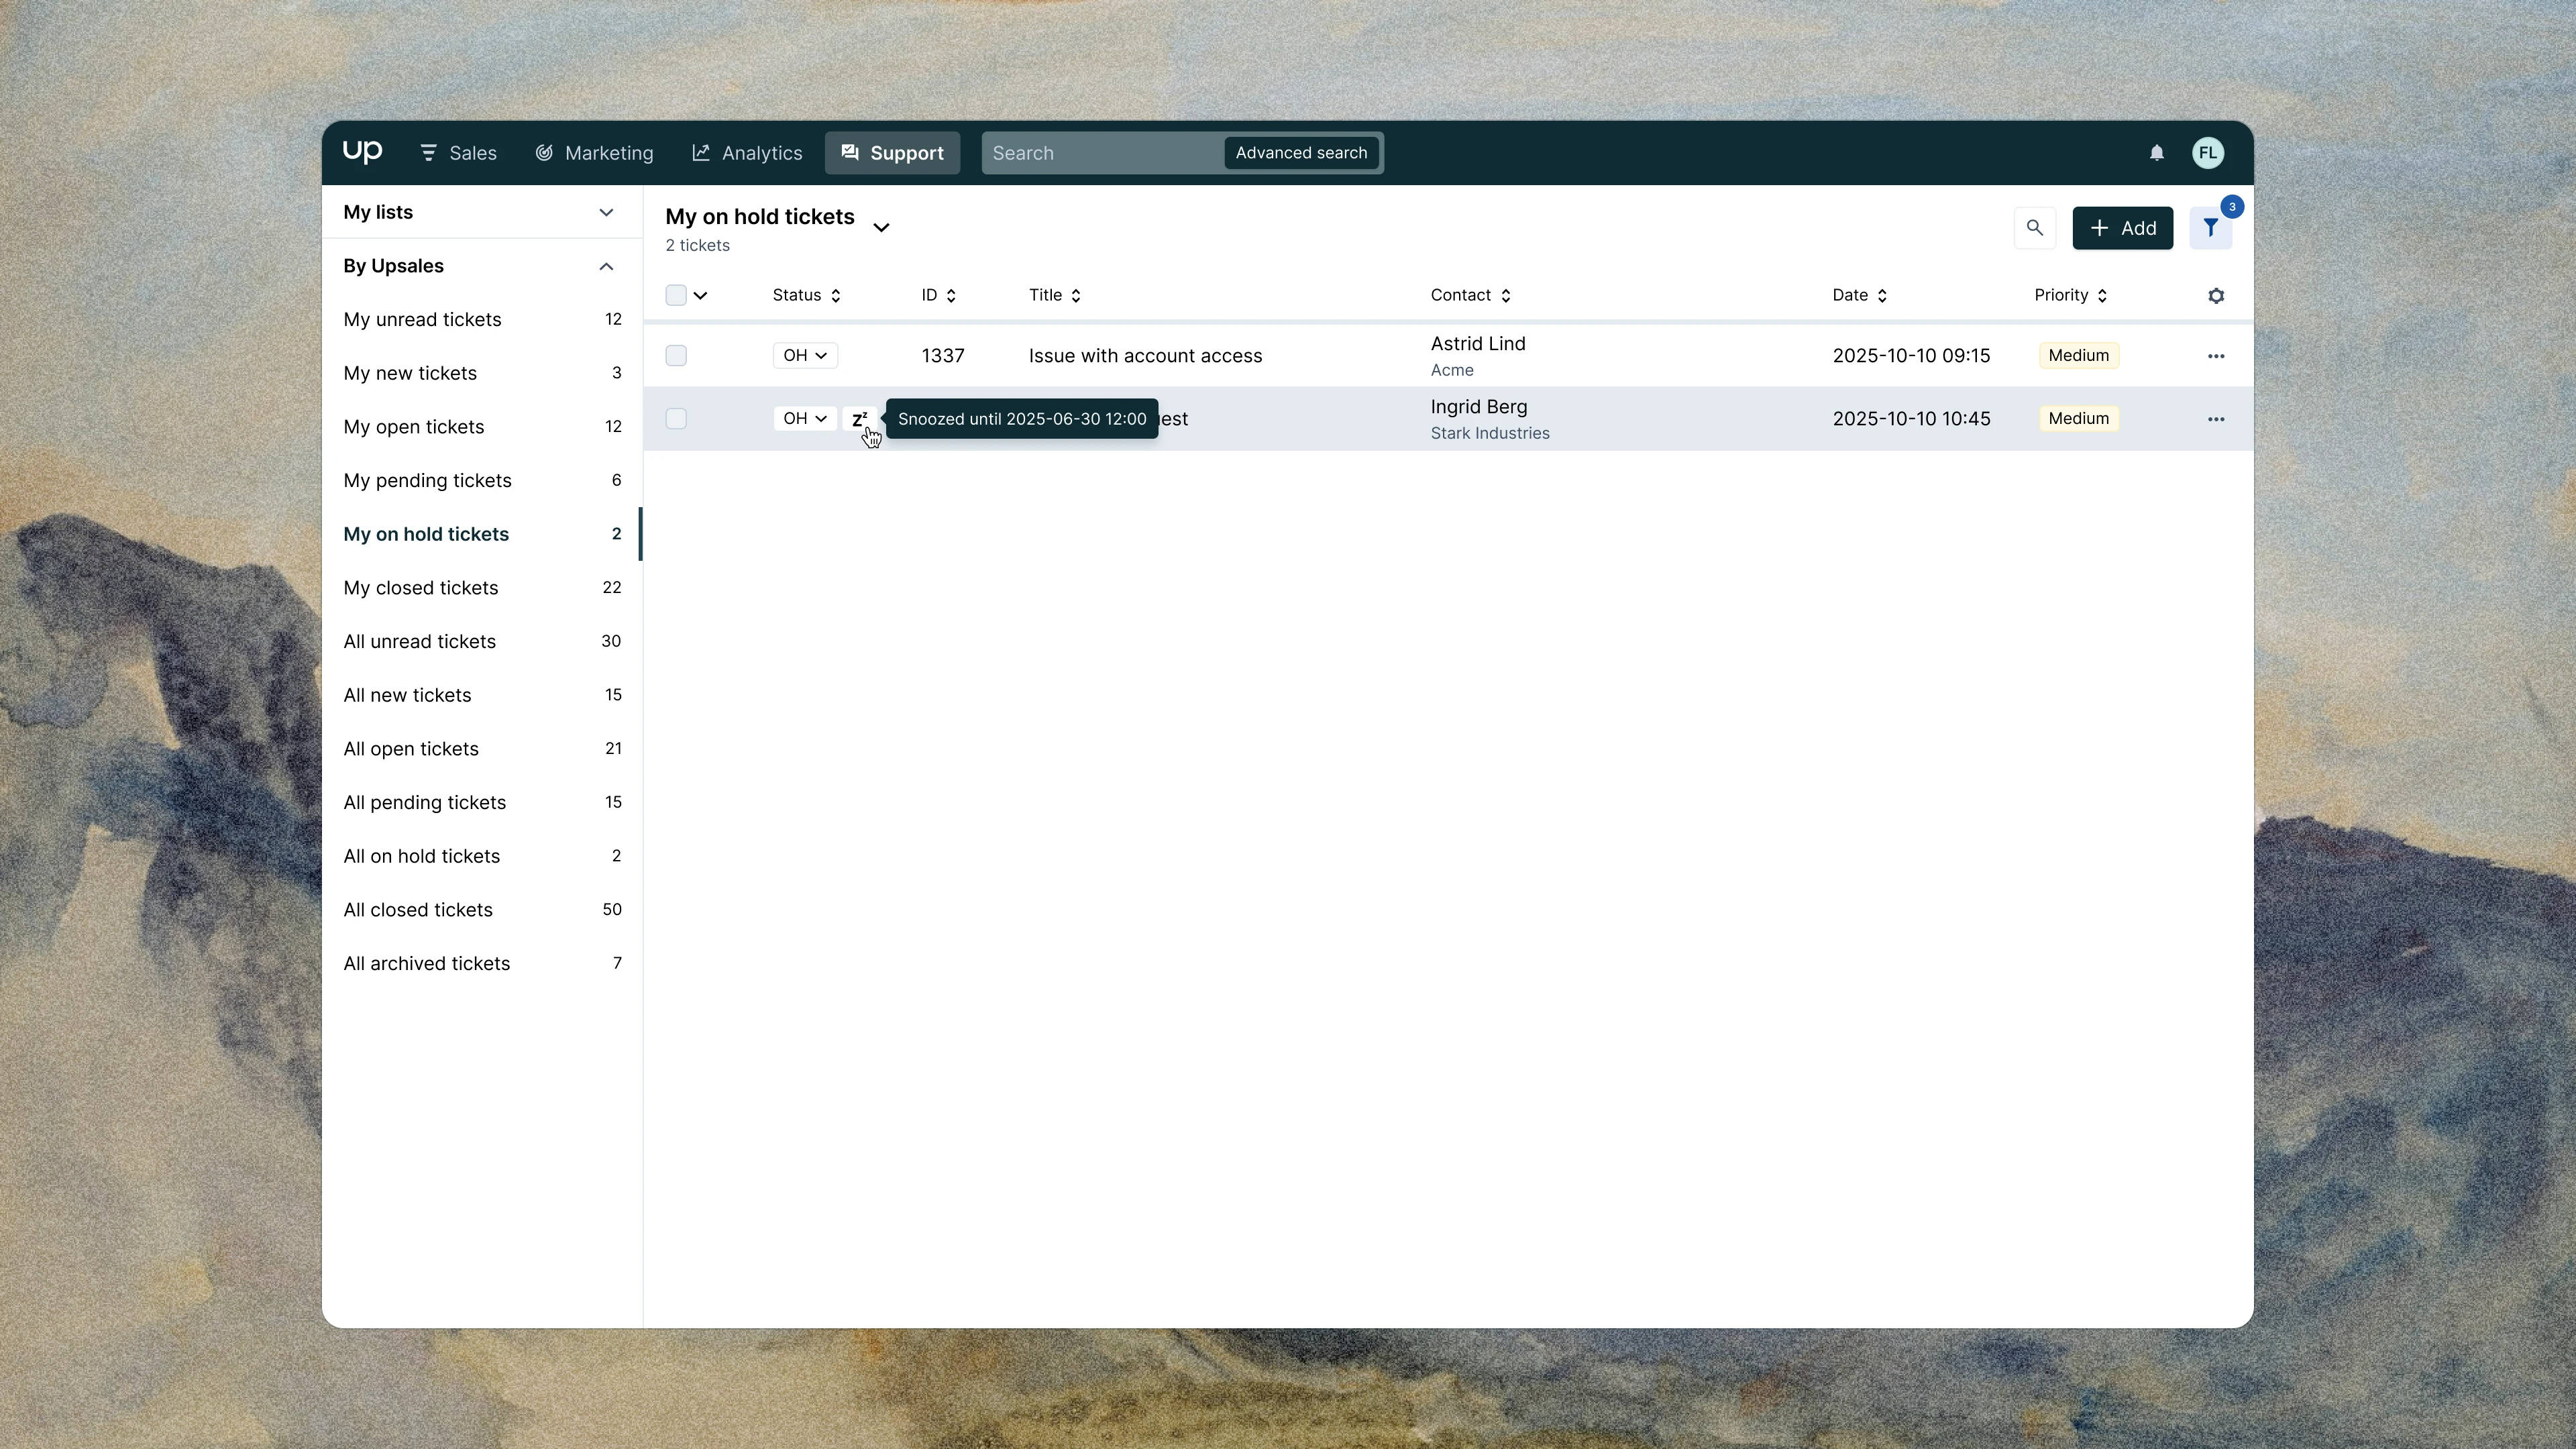
Task: Open All on hold tickets list
Action: [x=482, y=856]
